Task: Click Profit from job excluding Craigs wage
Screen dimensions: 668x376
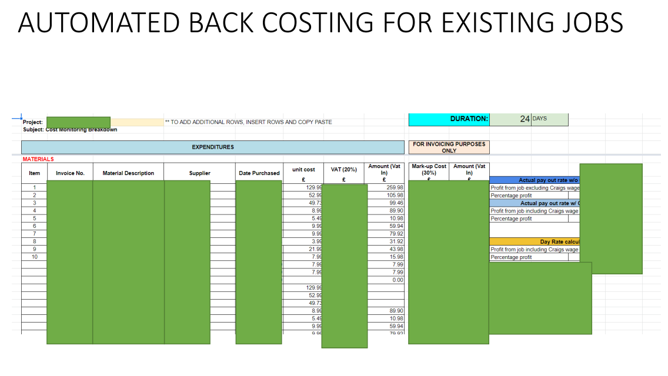Action: pyautogui.click(x=535, y=188)
